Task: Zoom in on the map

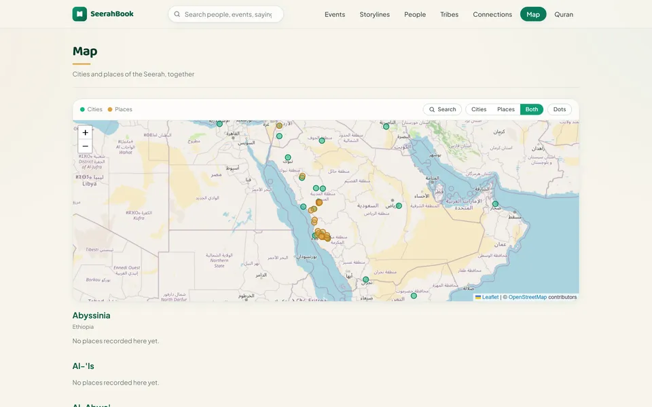Action: pos(86,132)
